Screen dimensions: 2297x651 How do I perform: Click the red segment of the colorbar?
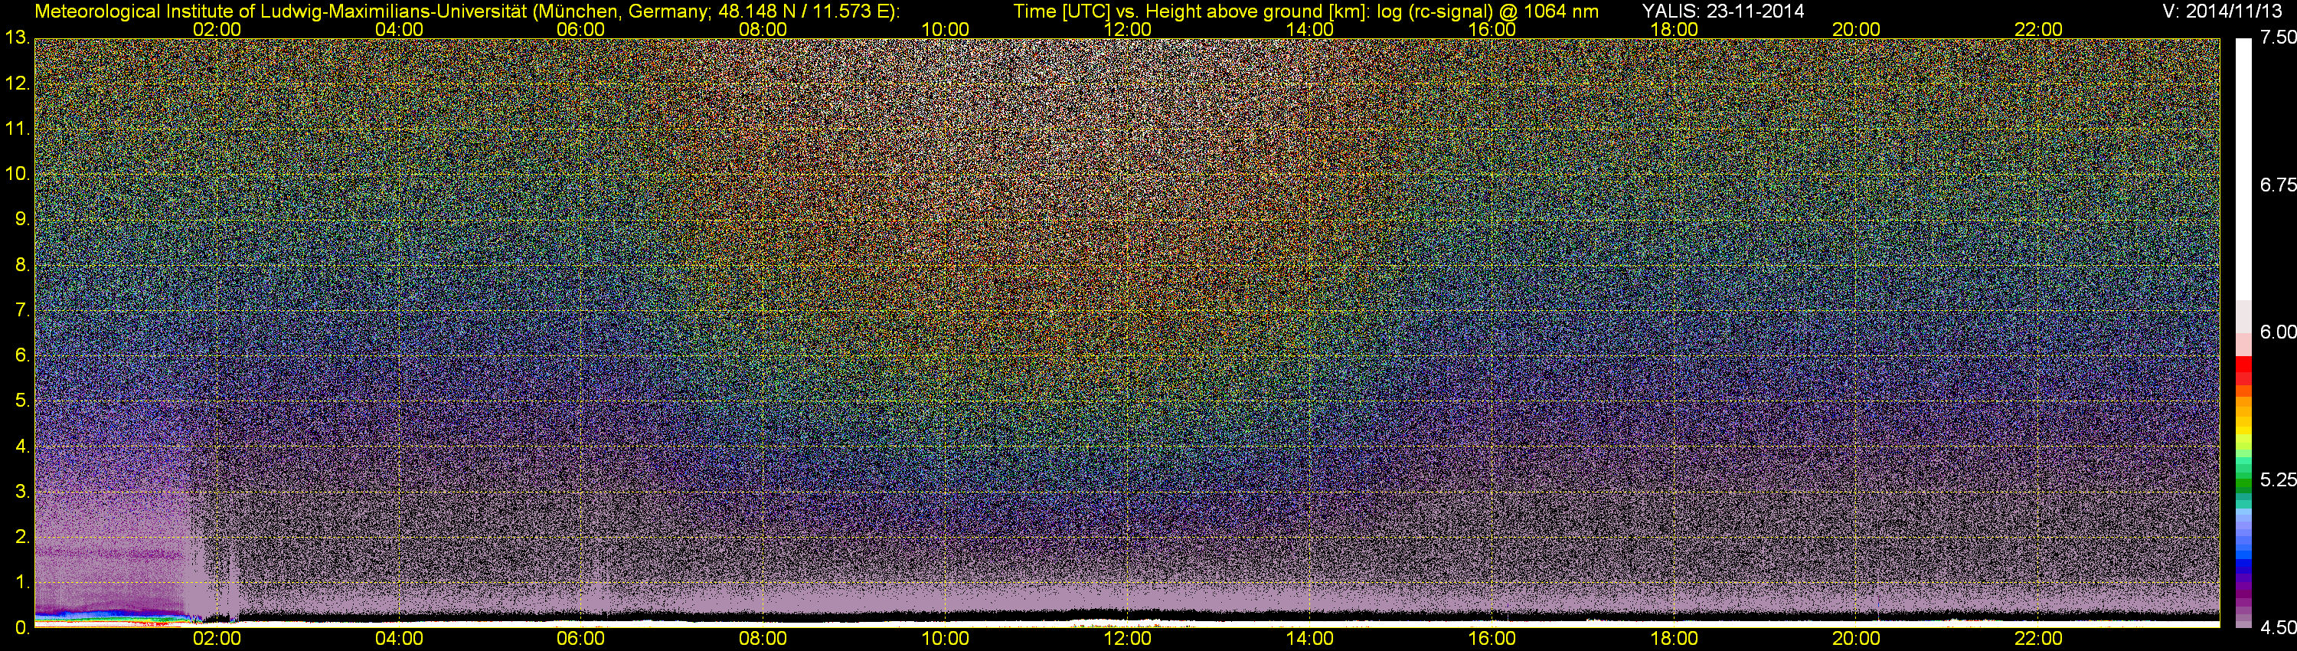tap(2243, 370)
